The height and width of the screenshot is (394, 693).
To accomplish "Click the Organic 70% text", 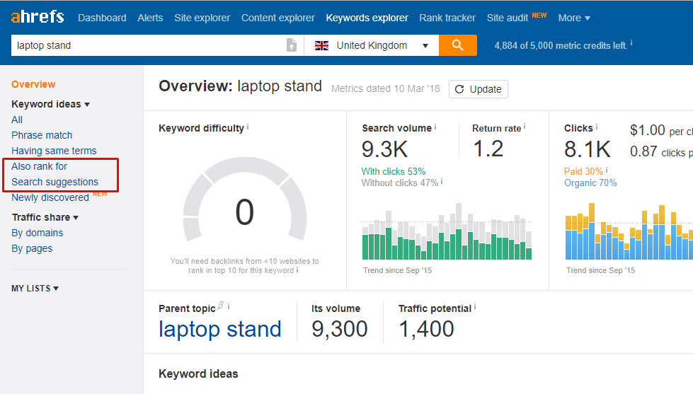I will [590, 183].
